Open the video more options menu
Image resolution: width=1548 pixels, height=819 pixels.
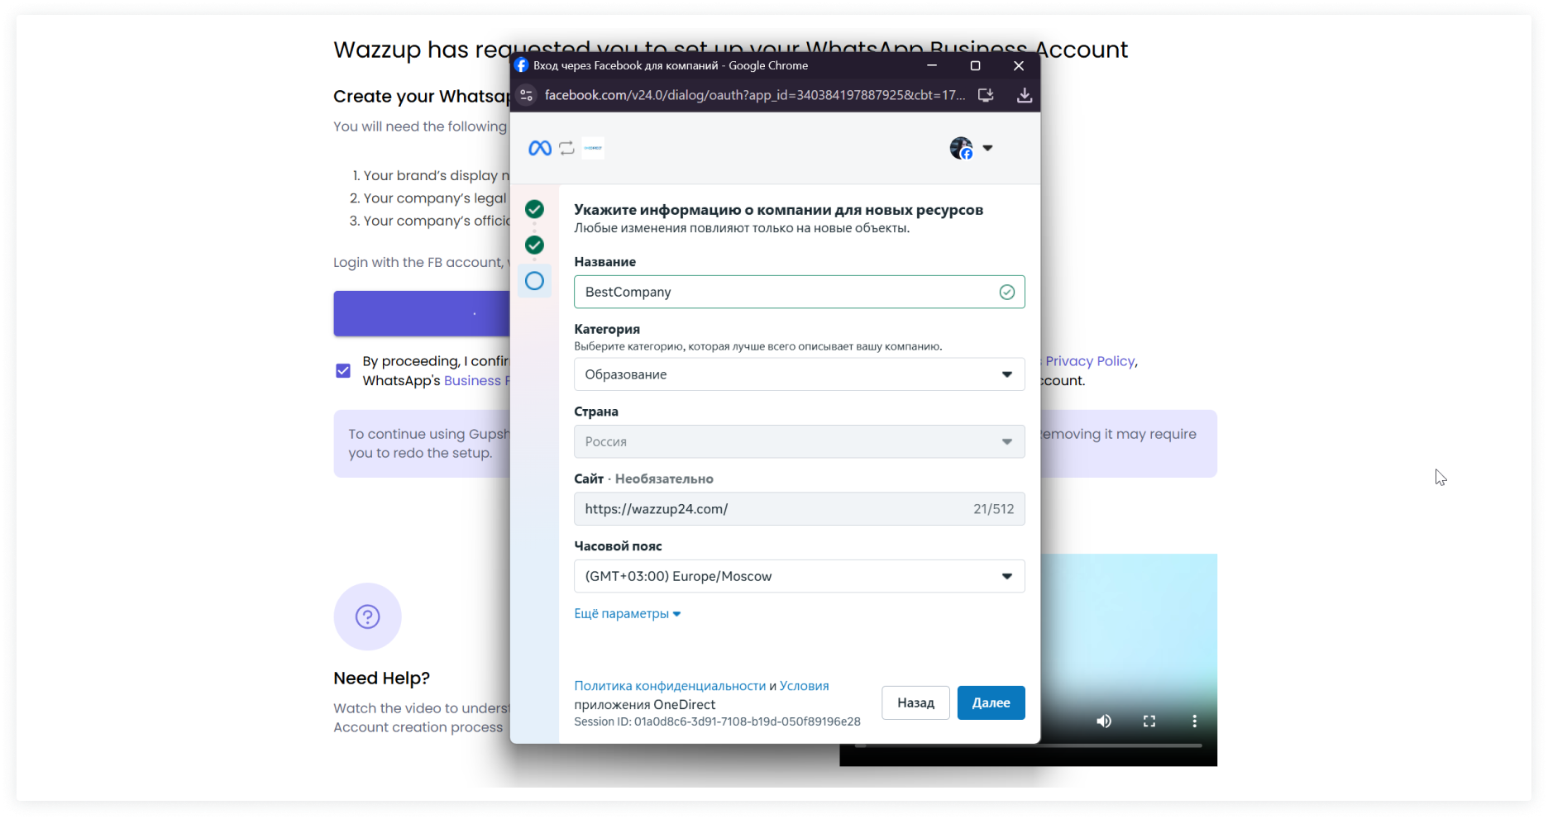coord(1194,721)
